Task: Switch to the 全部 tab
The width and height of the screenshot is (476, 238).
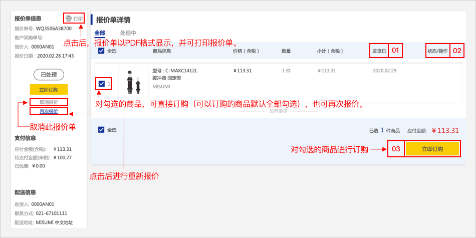Action: [x=100, y=33]
